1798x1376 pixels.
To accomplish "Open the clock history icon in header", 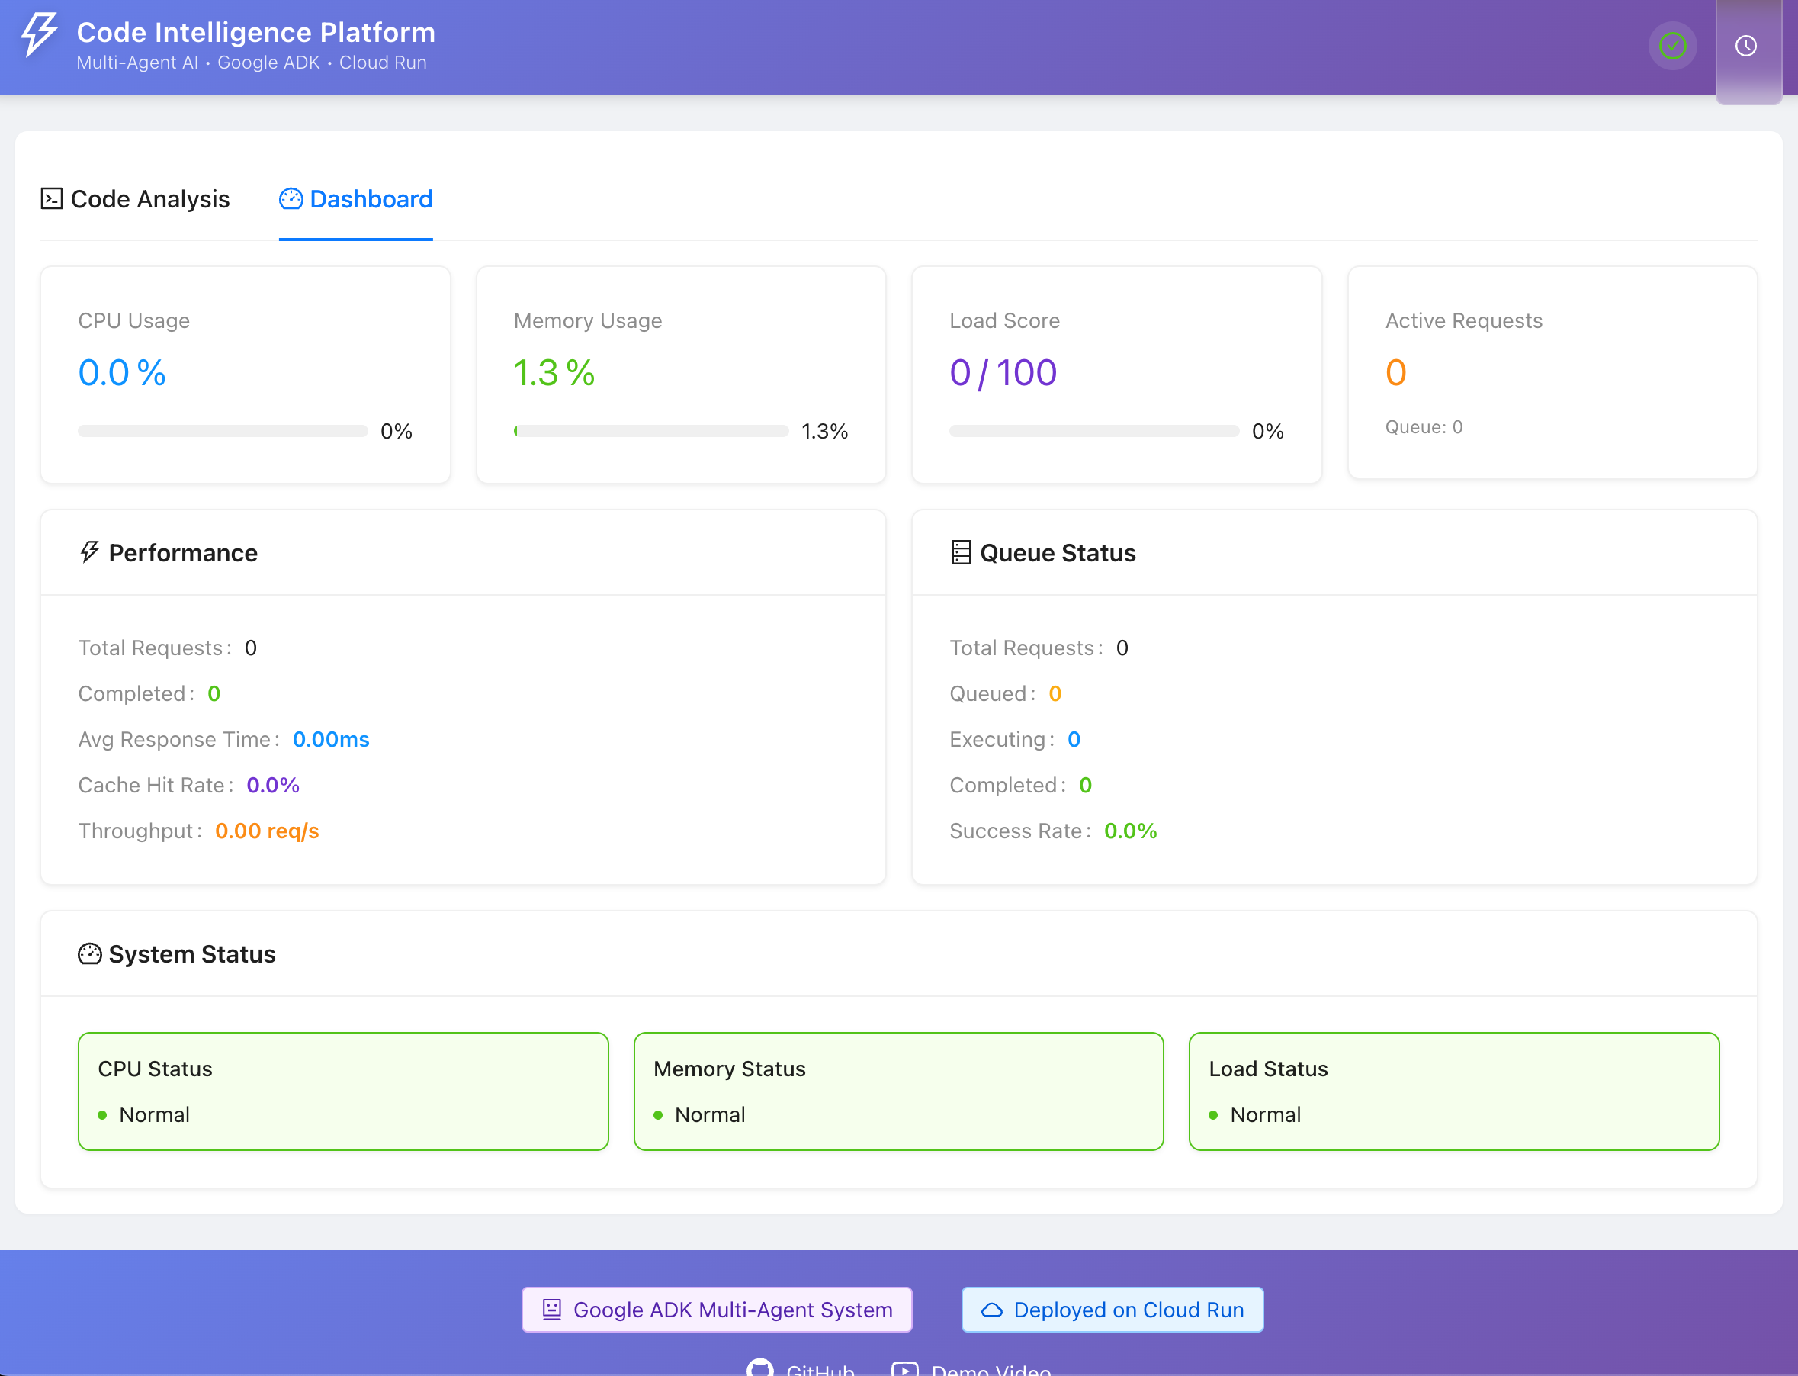I will 1745,46.
